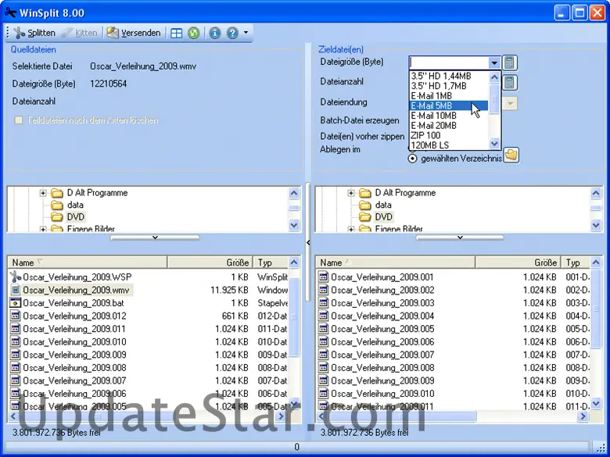Viewport: 610px width, 457px height.
Task: Click the right file list's scroll-up arrow
Action: 596,262
